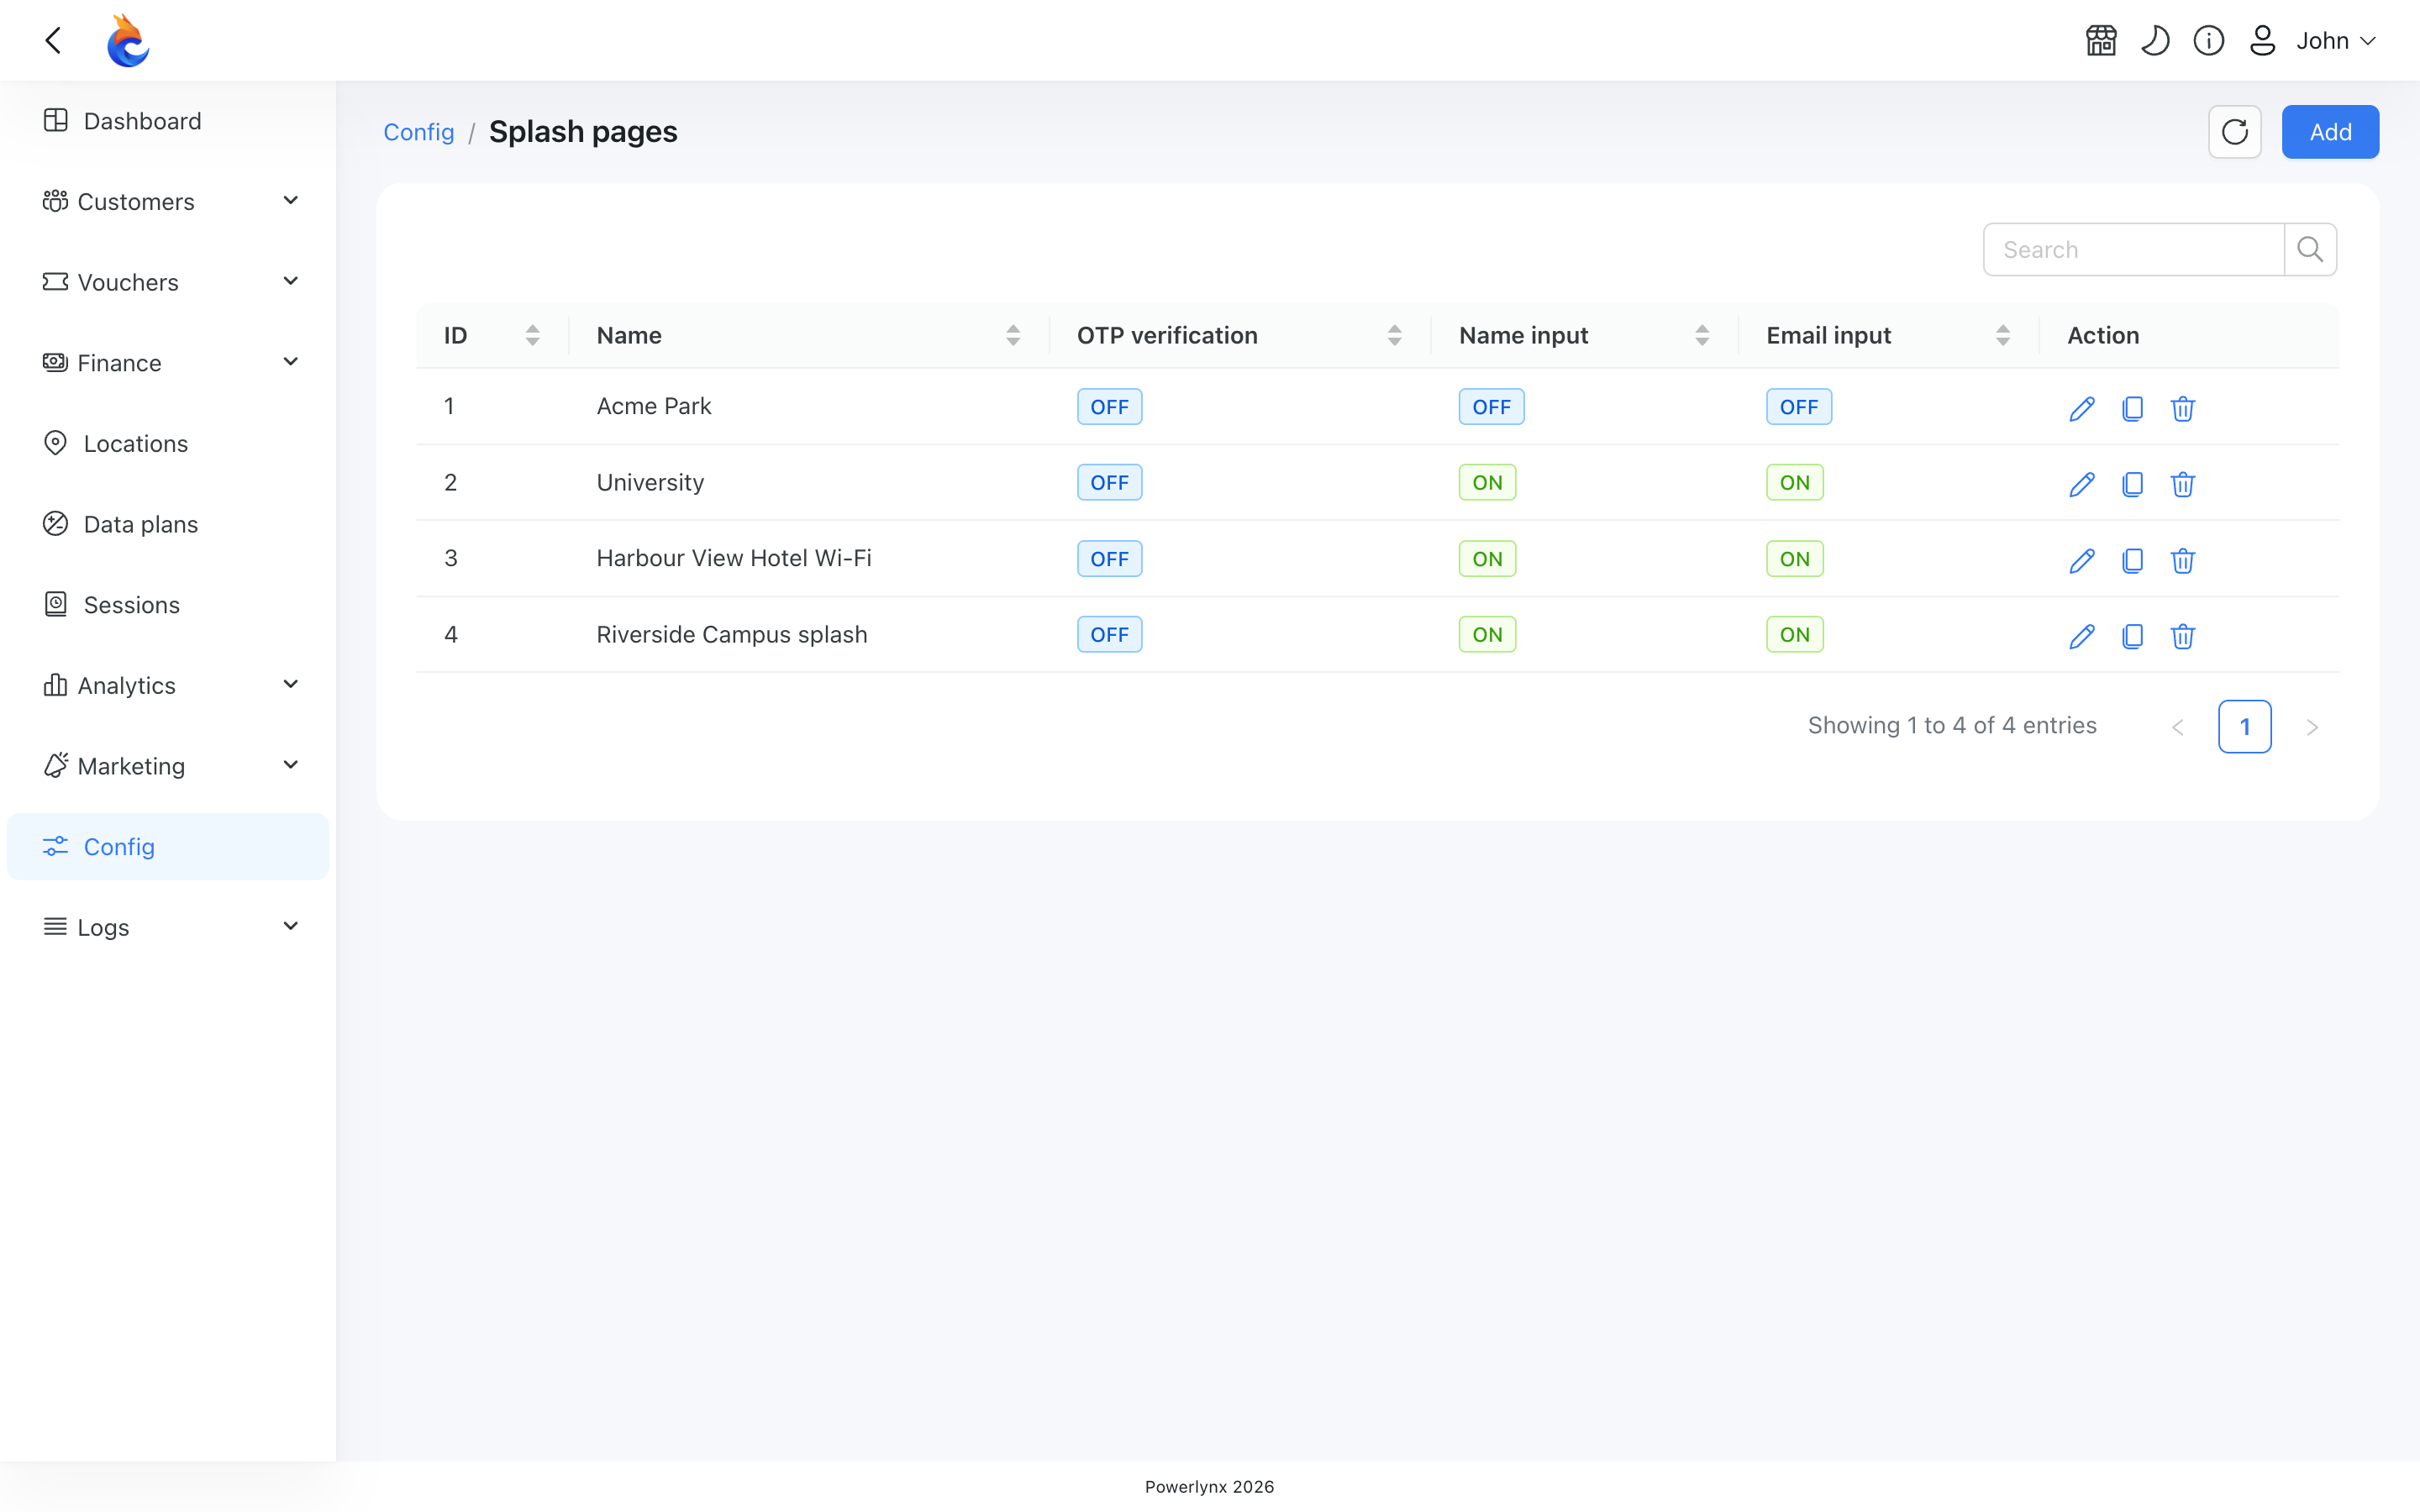Toggle Name input ON badge for University
This screenshot has height=1512, width=2420.
[x=1487, y=483]
